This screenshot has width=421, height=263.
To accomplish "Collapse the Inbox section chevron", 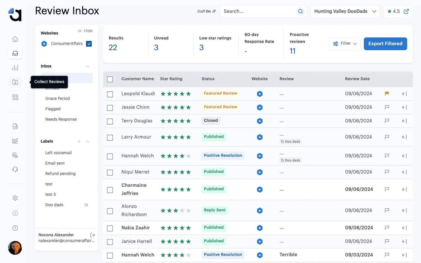I will pos(87,66).
